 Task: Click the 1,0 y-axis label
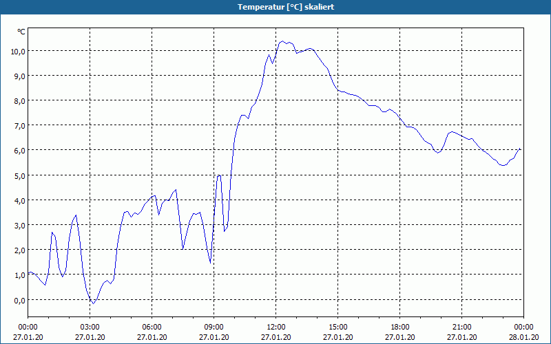[20, 275]
